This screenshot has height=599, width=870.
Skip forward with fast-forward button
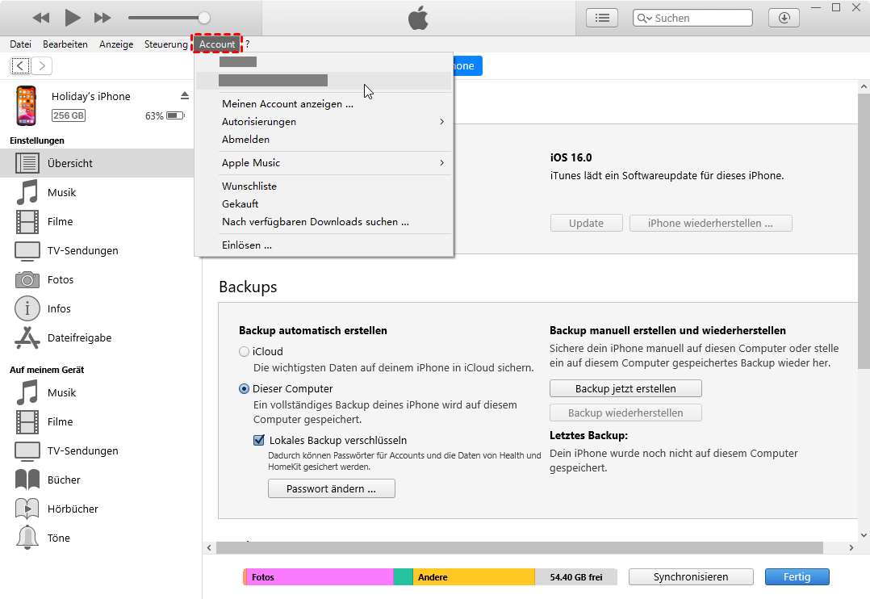click(x=102, y=18)
